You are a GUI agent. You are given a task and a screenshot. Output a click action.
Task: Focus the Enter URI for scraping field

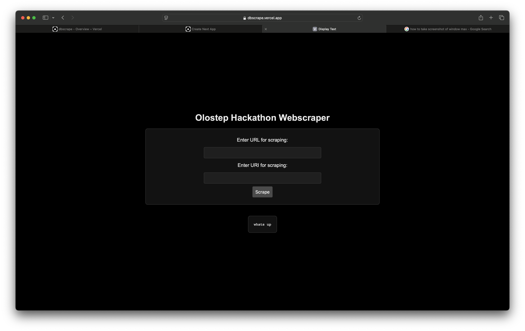[x=262, y=178]
